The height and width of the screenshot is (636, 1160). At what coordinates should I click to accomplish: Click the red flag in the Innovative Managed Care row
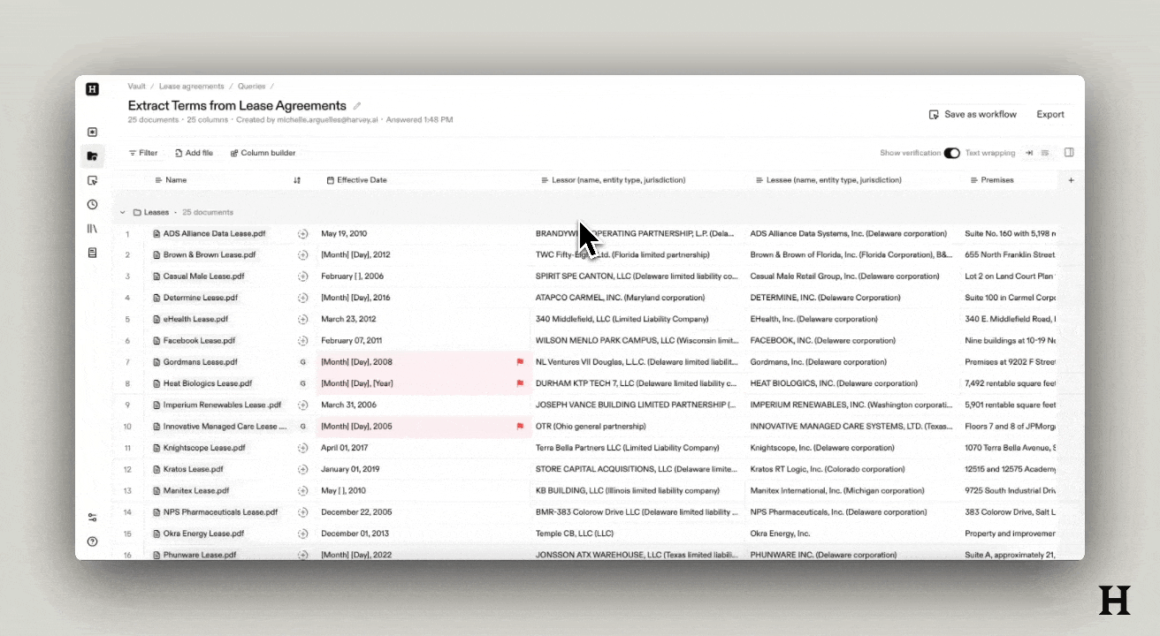tap(520, 427)
